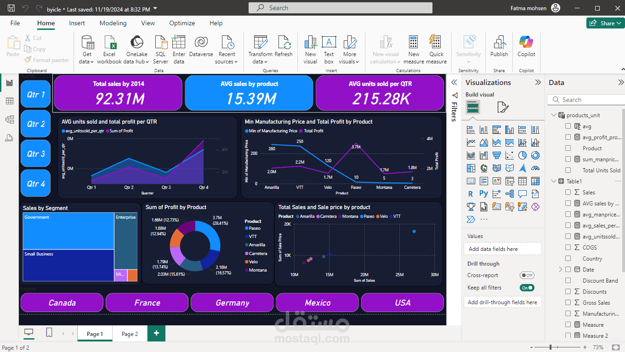The height and width of the screenshot is (352, 625).
Task: Click the Canada slicer button
Action: 62,302
